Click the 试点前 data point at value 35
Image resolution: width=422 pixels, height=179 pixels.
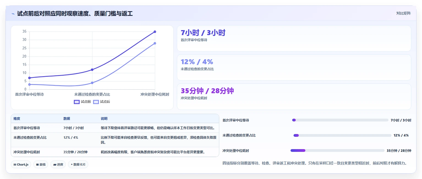click(x=155, y=32)
